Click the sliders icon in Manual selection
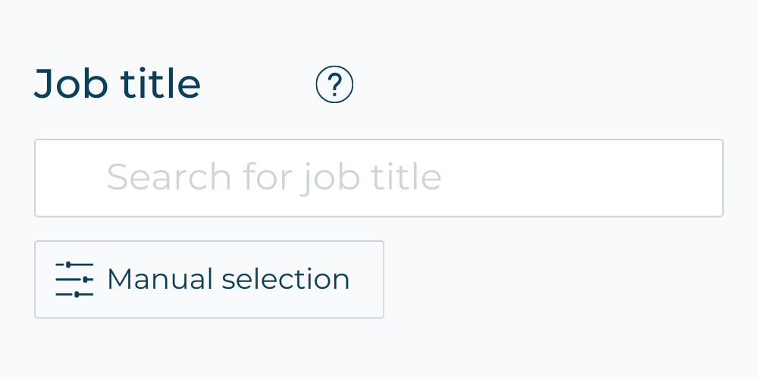 point(74,280)
